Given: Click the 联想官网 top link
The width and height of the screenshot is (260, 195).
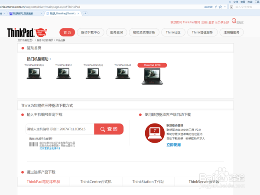Looking at the screenshot, I should click(x=176, y=23).
